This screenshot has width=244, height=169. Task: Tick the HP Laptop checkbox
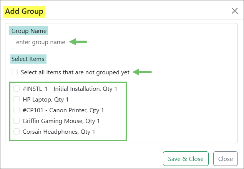pos(17,100)
